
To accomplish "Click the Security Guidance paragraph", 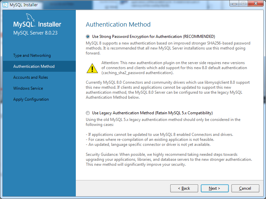I will pyautogui.click(x=169, y=159).
